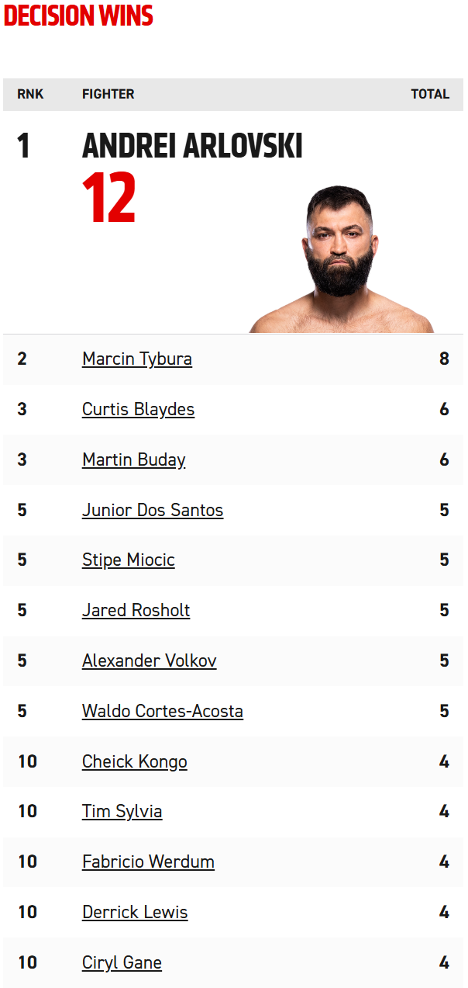Visit Alexander Volkov's profile link

[x=150, y=660]
